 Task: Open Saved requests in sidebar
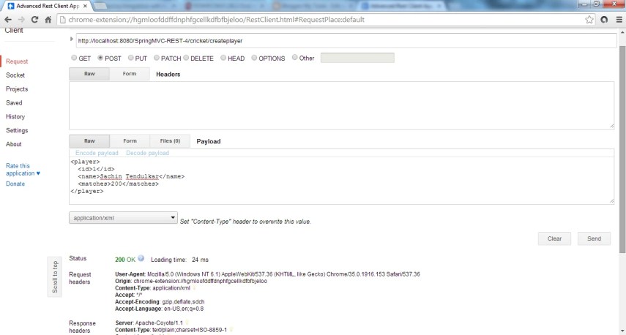coord(14,103)
